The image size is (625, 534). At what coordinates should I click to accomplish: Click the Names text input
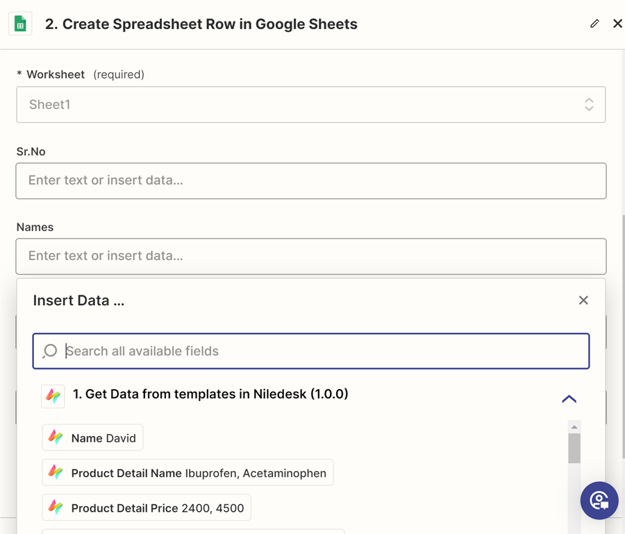tap(311, 256)
